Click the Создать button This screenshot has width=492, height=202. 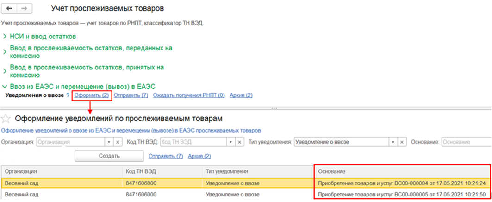pyautogui.click(x=109, y=156)
